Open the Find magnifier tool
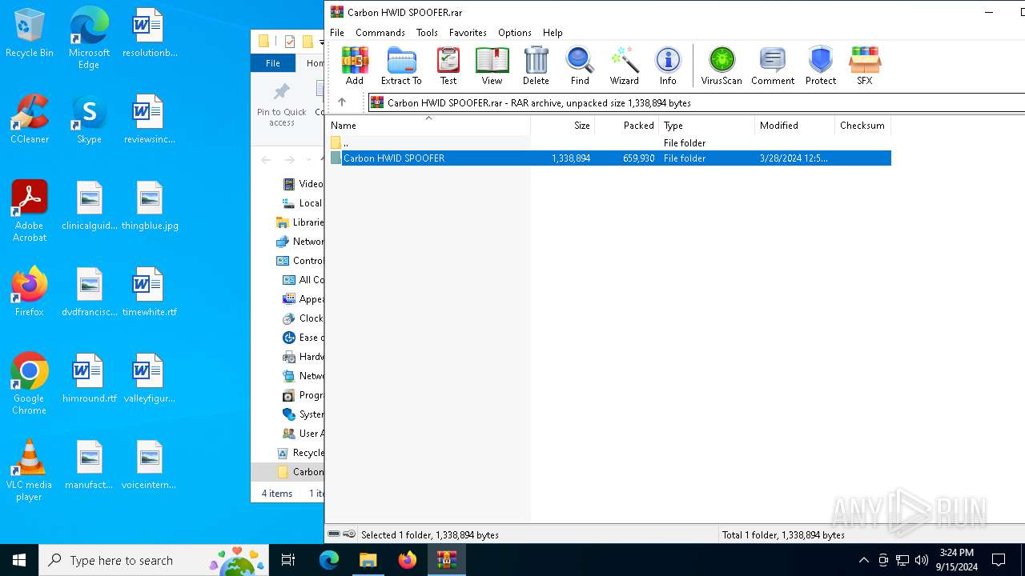The image size is (1025, 576). coord(580,66)
